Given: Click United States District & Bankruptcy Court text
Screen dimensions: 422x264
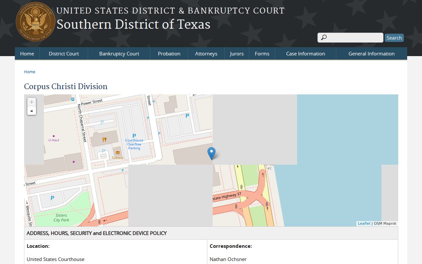Looking at the screenshot, I should (170, 11).
